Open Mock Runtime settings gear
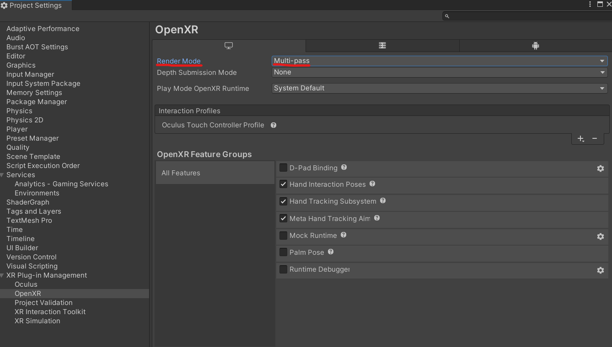Viewport: 612px width, 347px height. coord(600,236)
